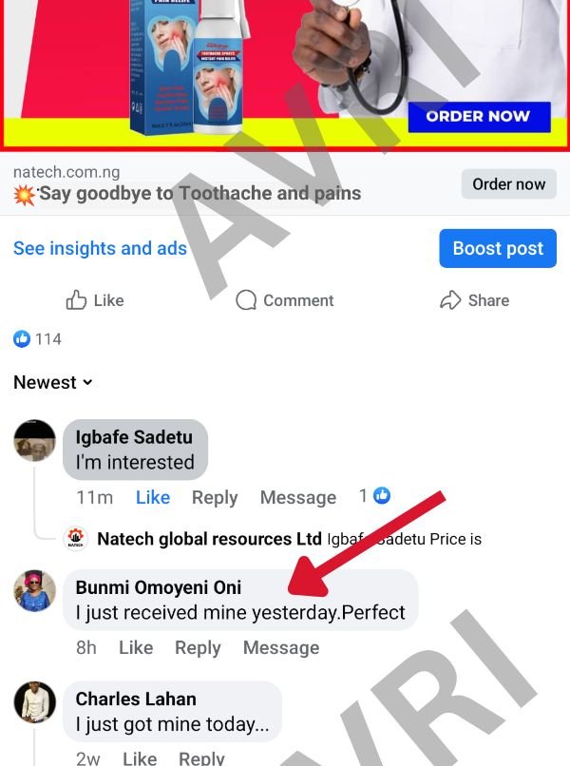Click the Boost post button
Viewport: 570px width, 766px height.
coord(498,248)
